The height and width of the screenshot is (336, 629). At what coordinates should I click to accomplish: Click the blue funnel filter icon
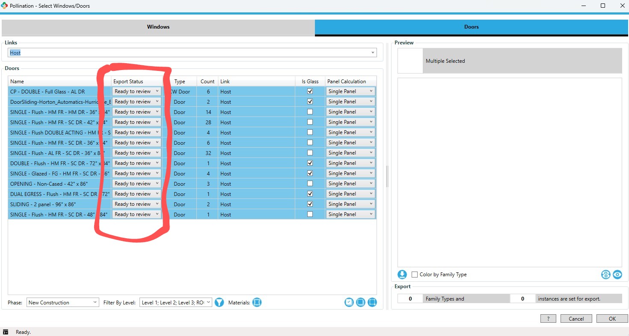tap(219, 302)
